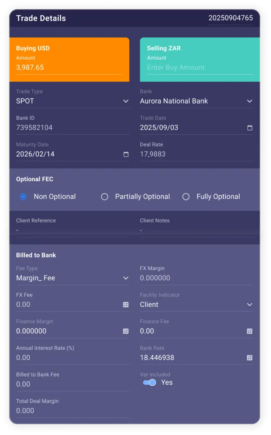Click the Finance Margin calculator icon

pyautogui.click(x=125, y=331)
